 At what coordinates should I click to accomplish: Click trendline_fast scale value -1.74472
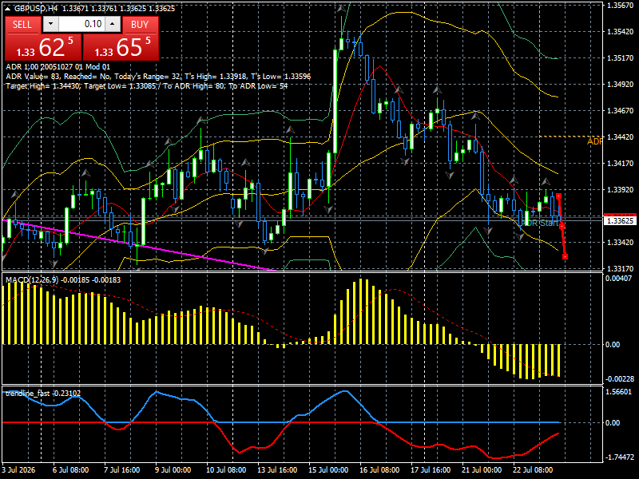coord(620,457)
